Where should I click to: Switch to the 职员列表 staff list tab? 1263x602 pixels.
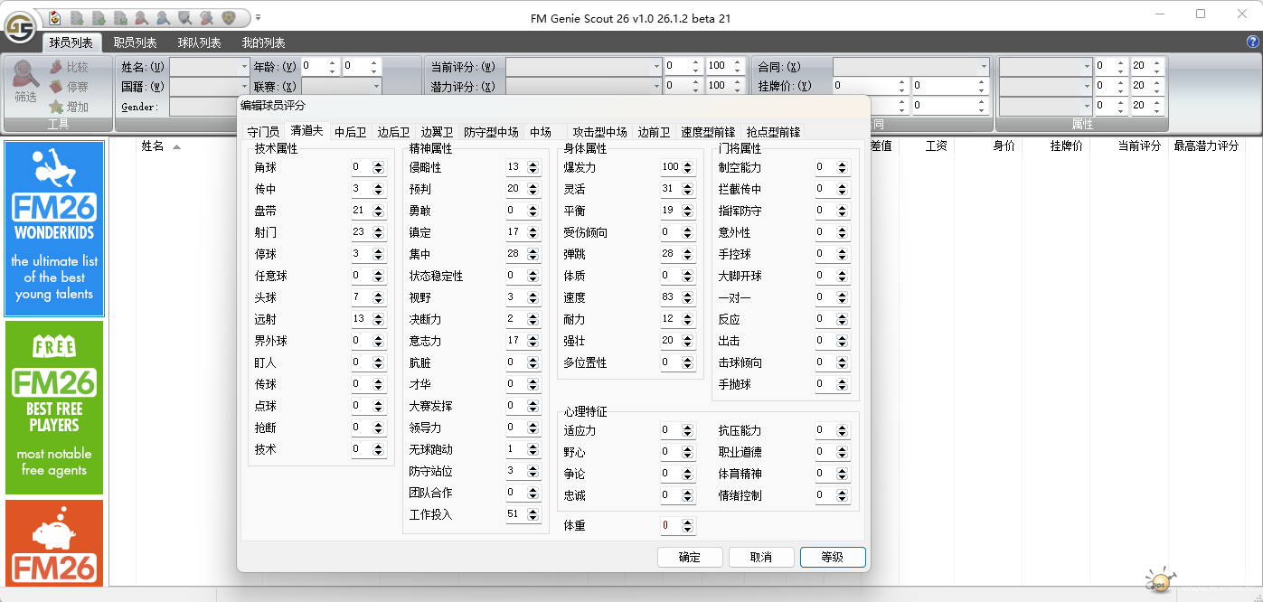pos(135,42)
